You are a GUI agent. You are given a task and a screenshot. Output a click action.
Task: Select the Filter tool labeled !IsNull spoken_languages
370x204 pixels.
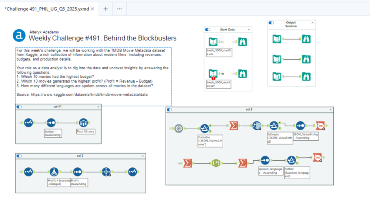coord(291,160)
